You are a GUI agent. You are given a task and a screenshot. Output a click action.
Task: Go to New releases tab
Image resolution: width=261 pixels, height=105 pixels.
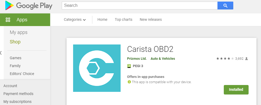(x=151, y=19)
